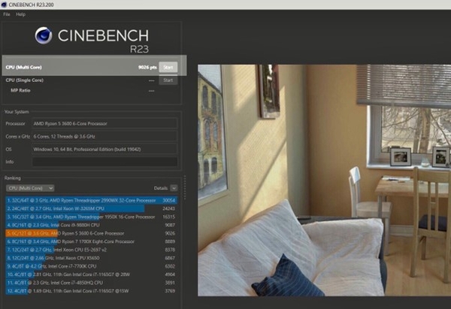
Task: Open the CPU (Multi Core) ranking dropdown
Action: [x=29, y=188]
